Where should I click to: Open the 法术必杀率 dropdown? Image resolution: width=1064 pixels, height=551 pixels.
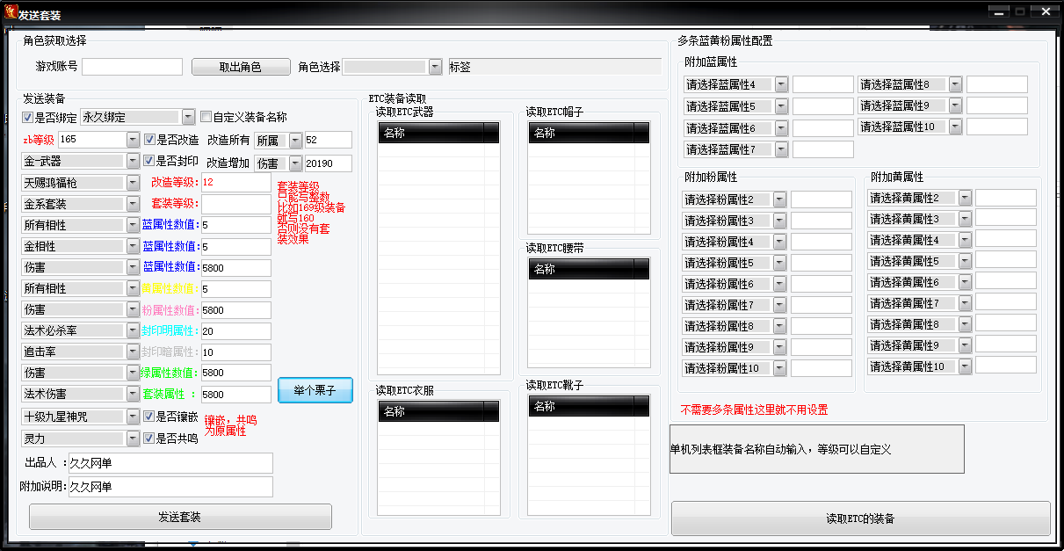[x=133, y=330]
